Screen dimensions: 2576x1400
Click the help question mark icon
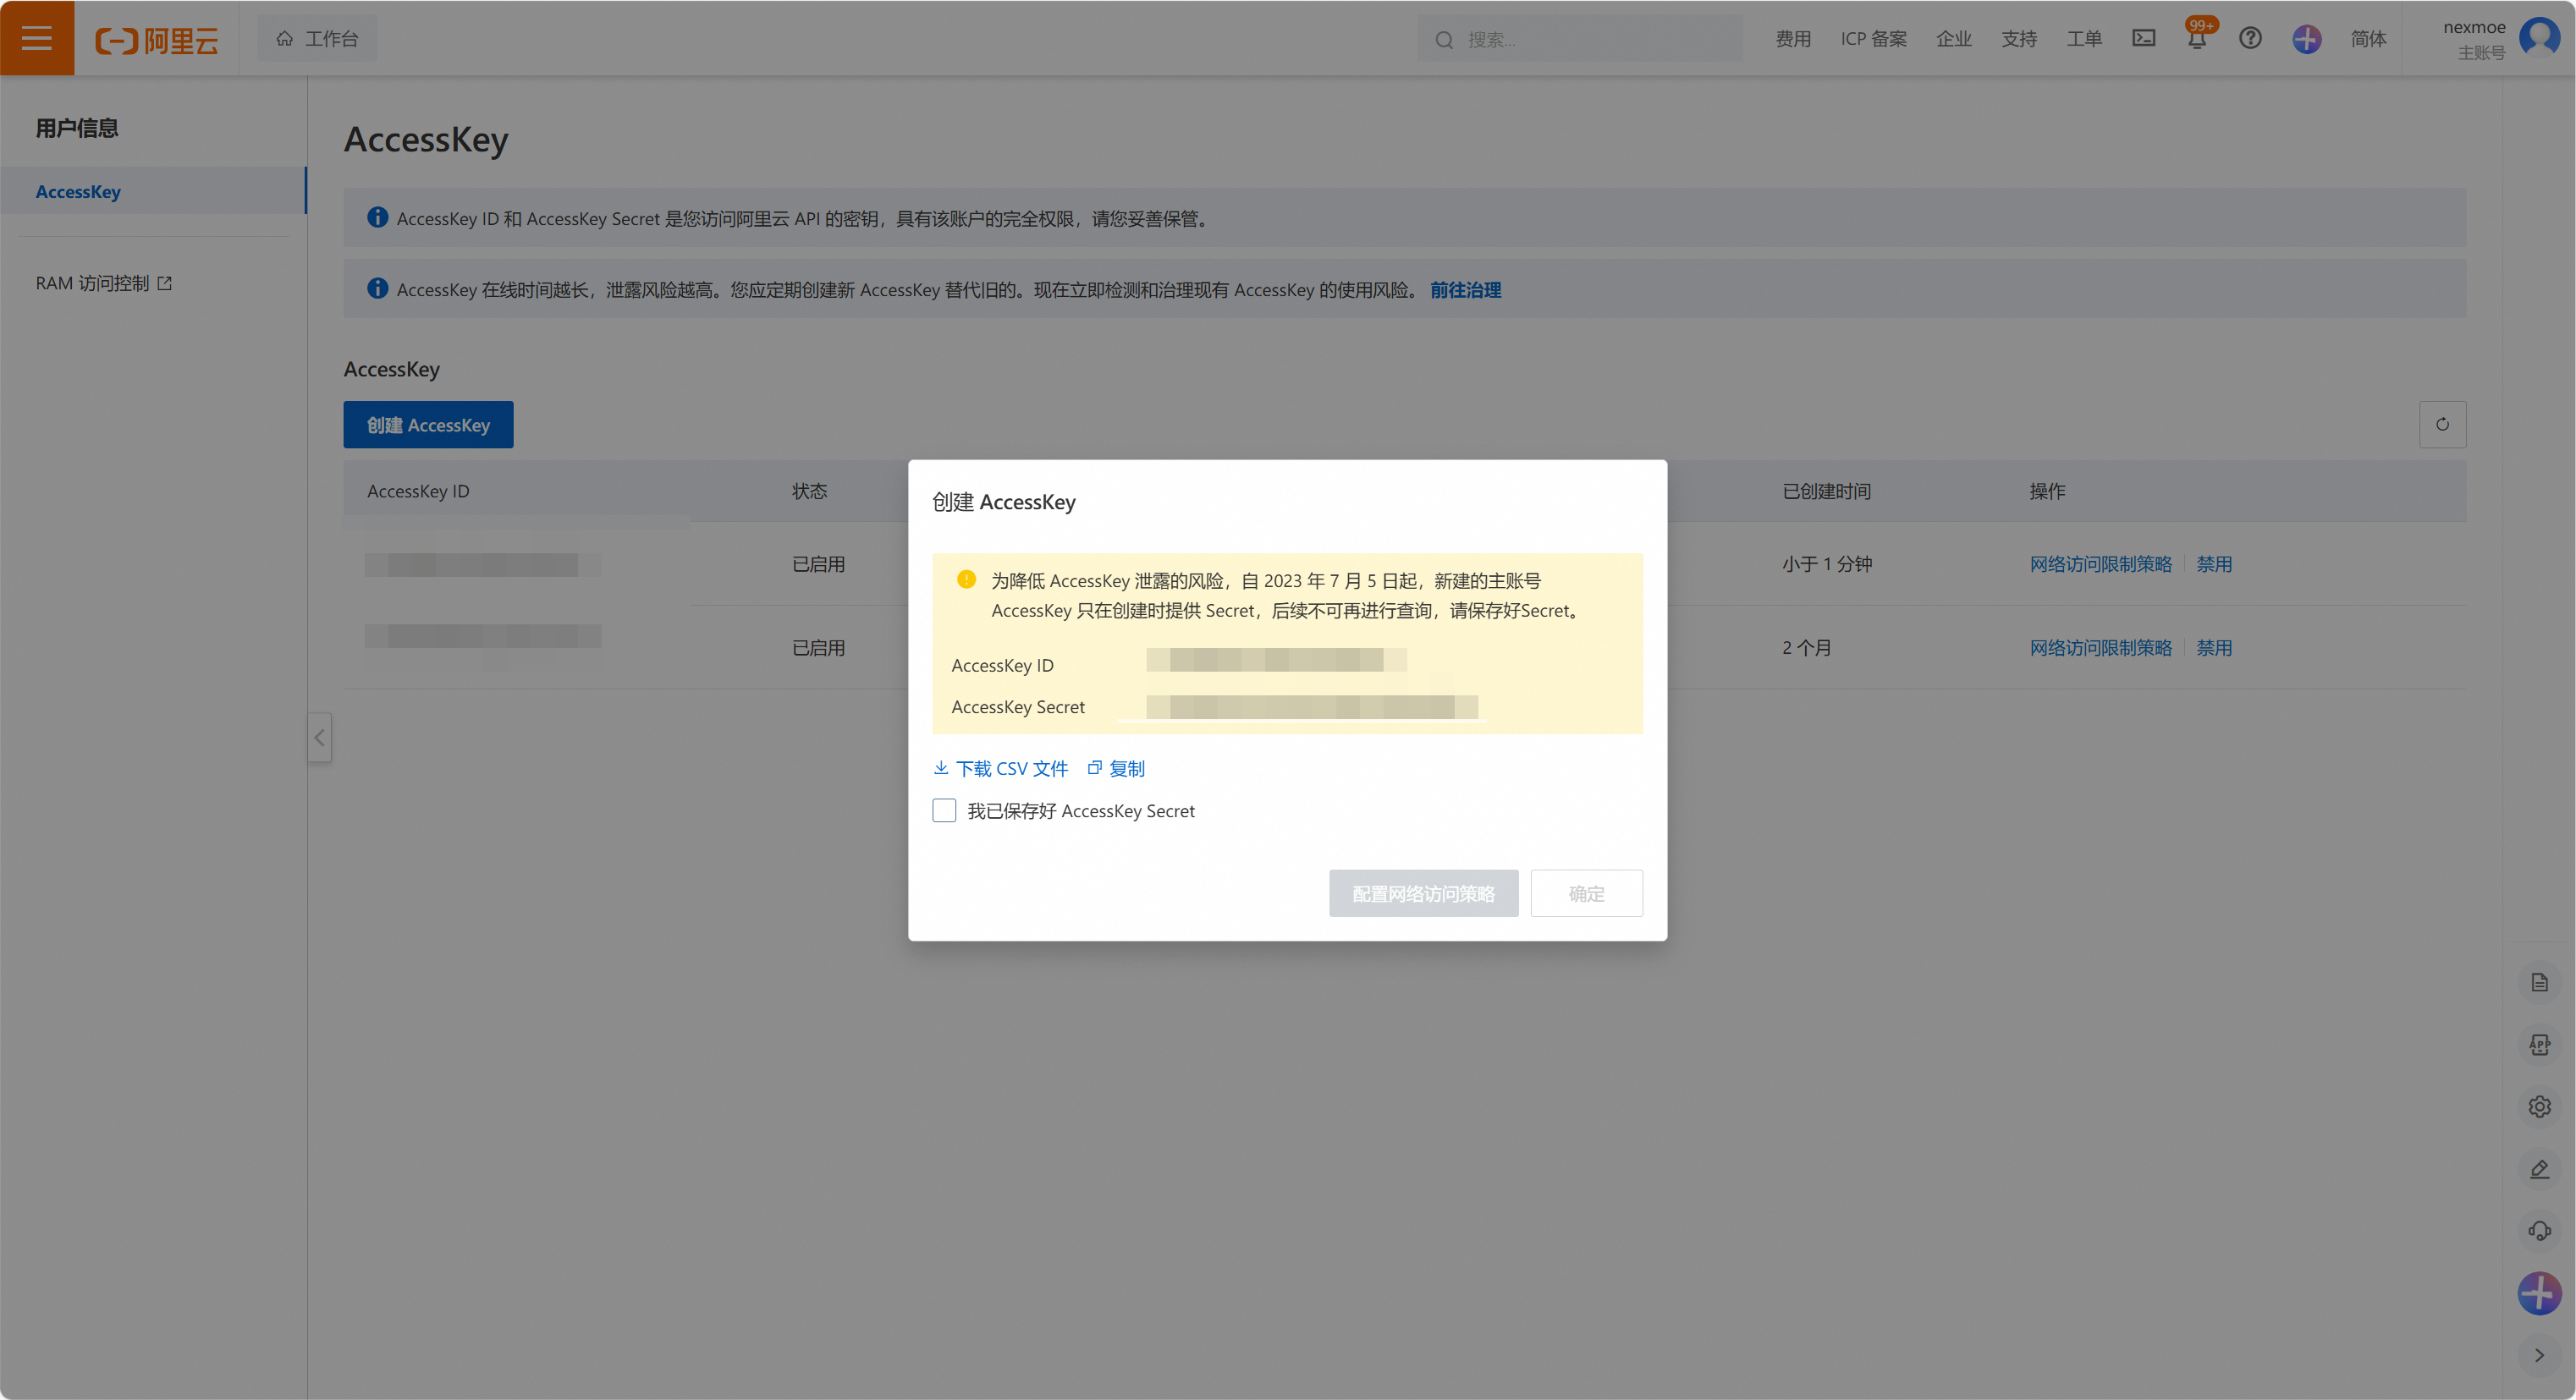click(x=2250, y=38)
